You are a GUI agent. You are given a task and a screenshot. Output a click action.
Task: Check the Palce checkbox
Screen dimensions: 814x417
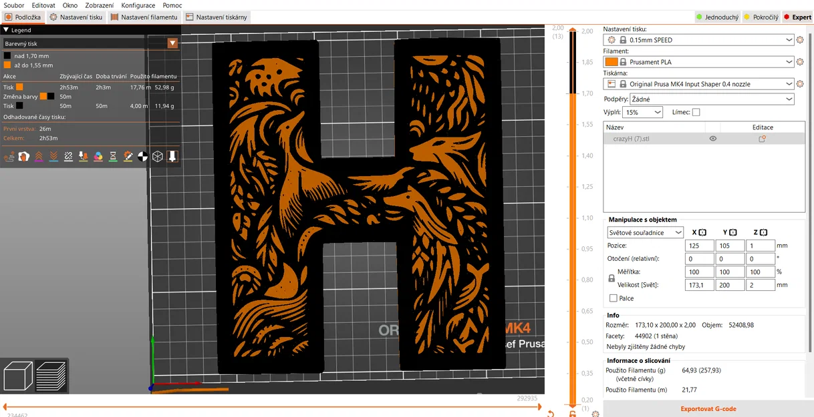coord(614,298)
